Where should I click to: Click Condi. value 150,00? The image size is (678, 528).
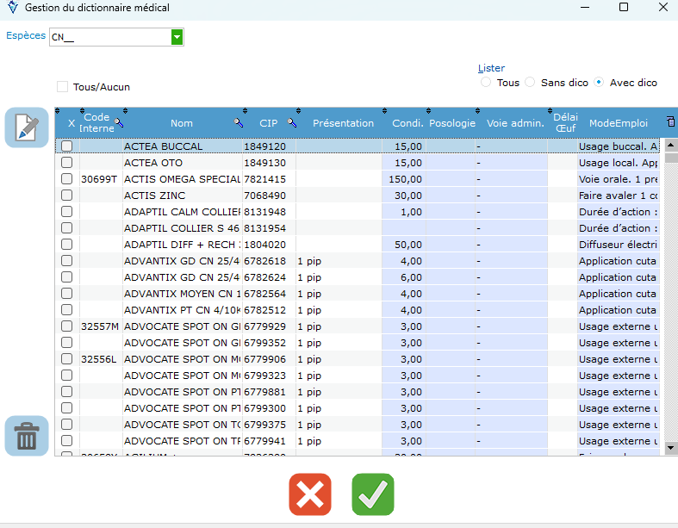tap(403, 179)
